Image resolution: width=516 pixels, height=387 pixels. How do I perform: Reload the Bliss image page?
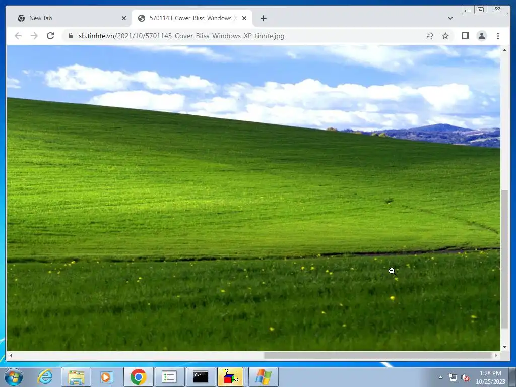50,36
